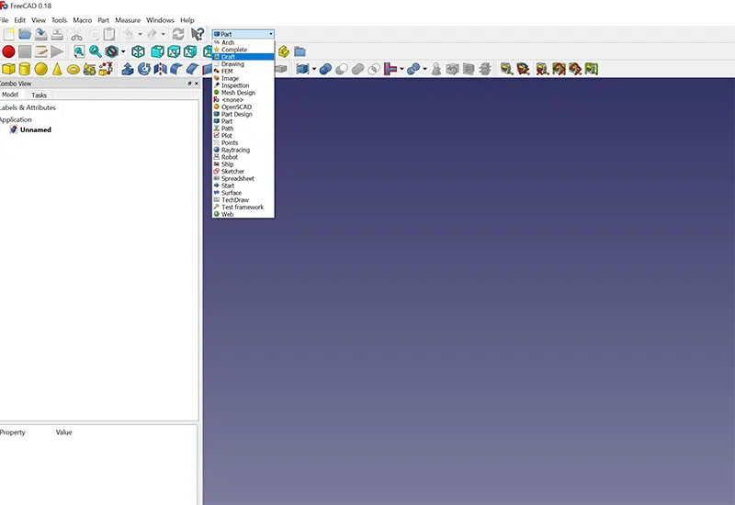This screenshot has height=505, width=735.
Task: Open the draw style dropdown arrow
Action: click(123, 51)
